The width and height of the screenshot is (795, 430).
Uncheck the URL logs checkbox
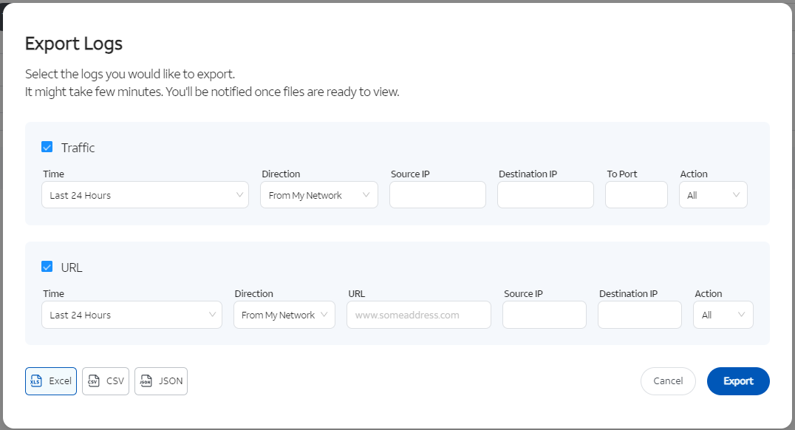[x=47, y=266]
